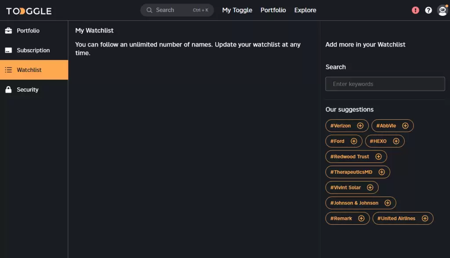The height and width of the screenshot is (258, 450).
Task: Click the search magnifier icon in top bar
Action: [x=149, y=10]
